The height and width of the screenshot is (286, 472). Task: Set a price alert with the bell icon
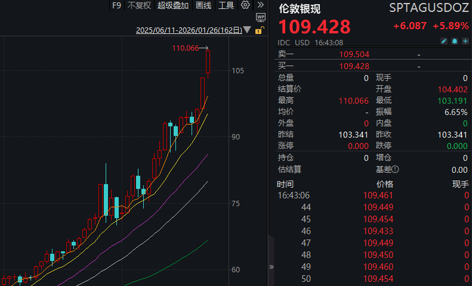454,42
